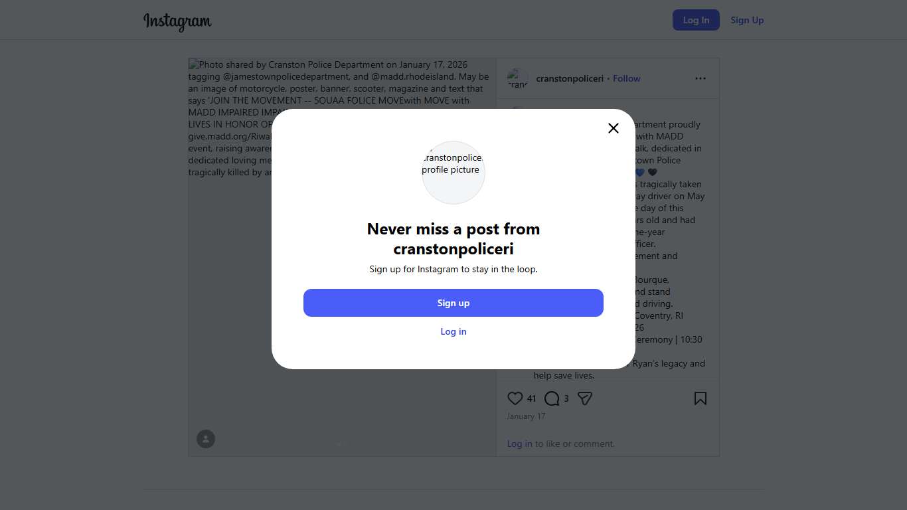Click the profile picture in the popup

click(453, 173)
